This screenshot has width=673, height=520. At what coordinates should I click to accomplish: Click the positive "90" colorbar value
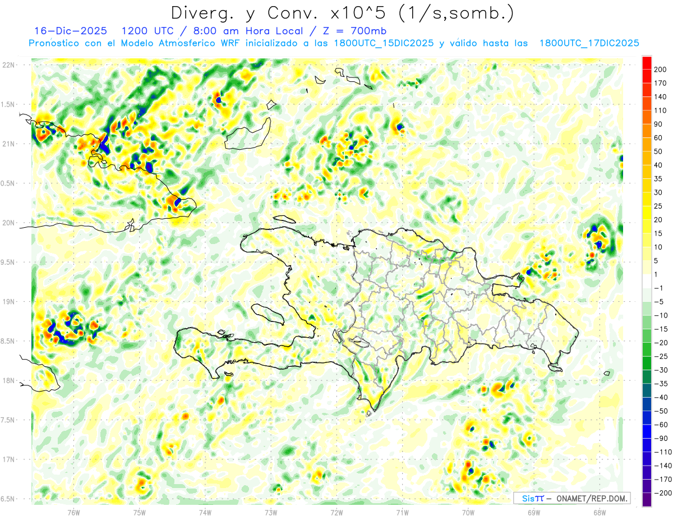(x=659, y=124)
